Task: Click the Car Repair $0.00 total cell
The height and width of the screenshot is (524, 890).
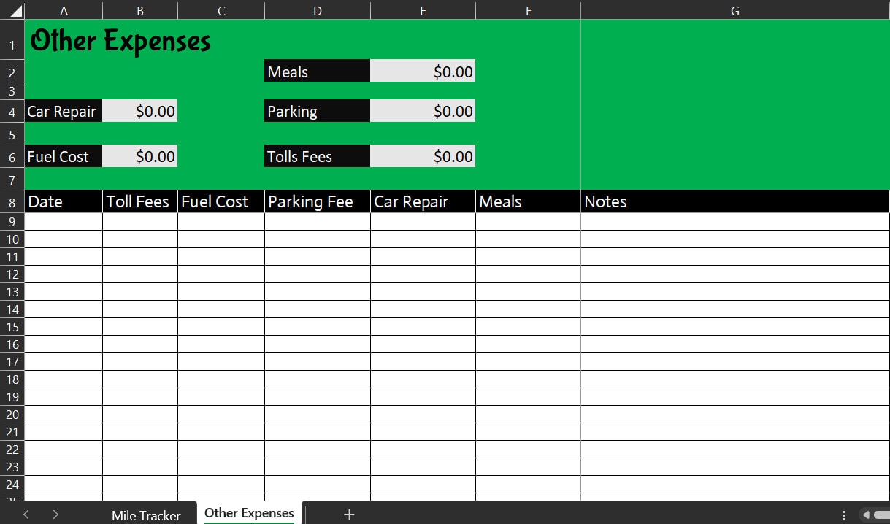Action: (x=139, y=111)
